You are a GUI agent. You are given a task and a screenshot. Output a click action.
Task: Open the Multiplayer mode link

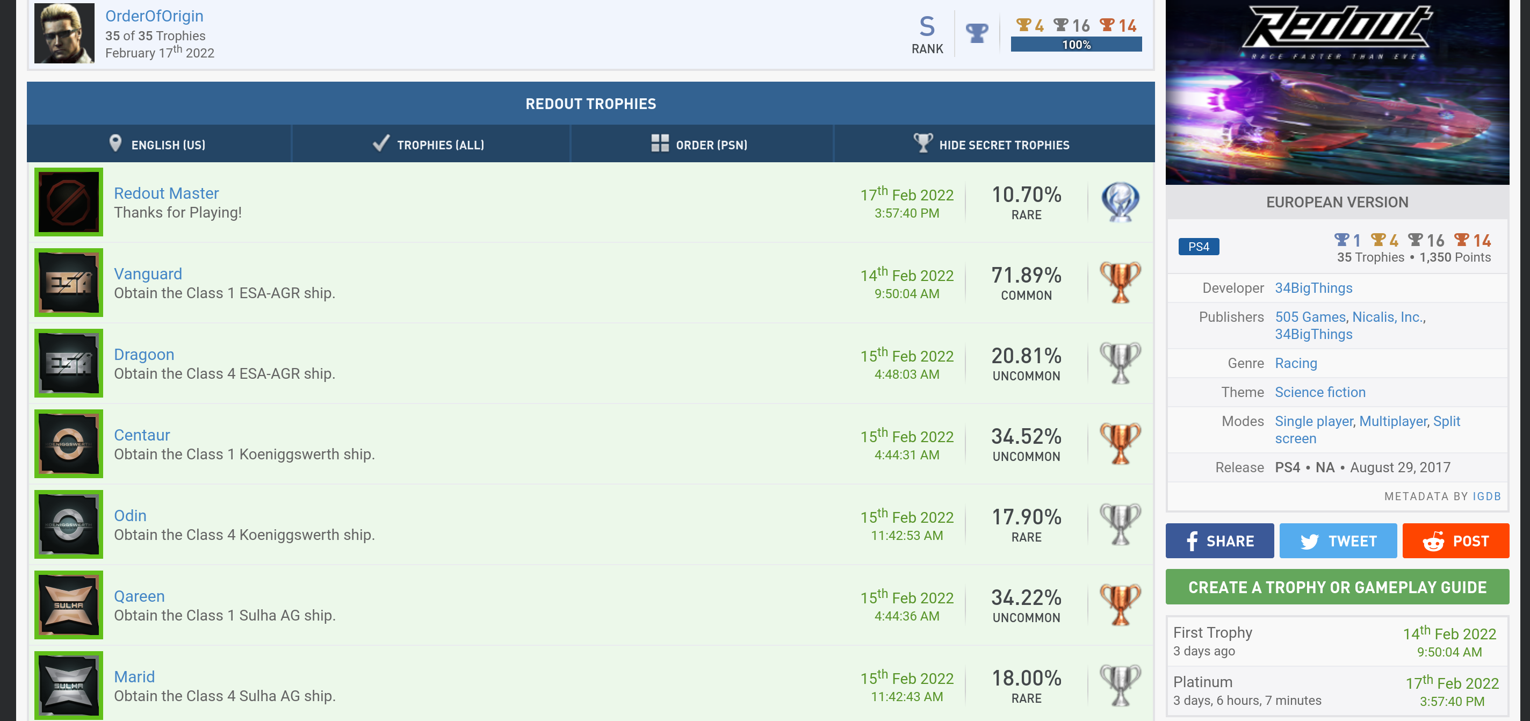(x=1393, y=422)
